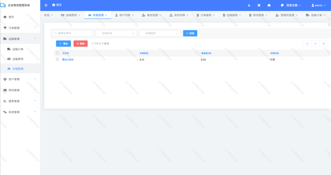This screenshot has height=175, width=331.
Task: Close the 库存列表 tab
Action: [x=187, y=15]
